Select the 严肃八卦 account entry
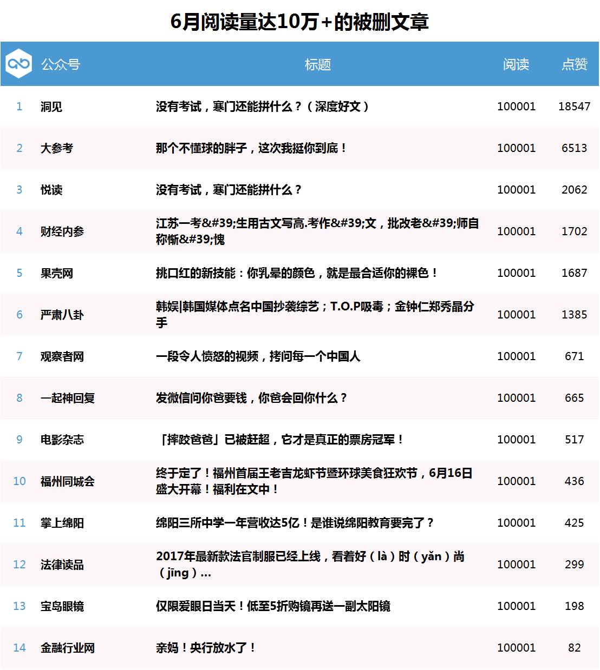Viewport: 600px width, 670px height. coord(60,315)
